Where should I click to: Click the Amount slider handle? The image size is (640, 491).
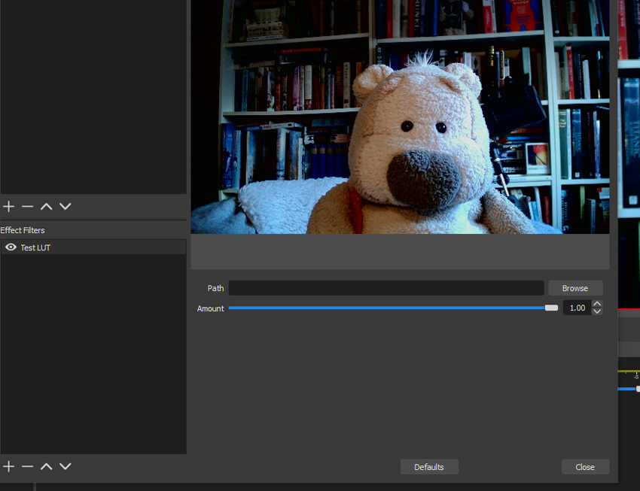(x=551, y=308)
